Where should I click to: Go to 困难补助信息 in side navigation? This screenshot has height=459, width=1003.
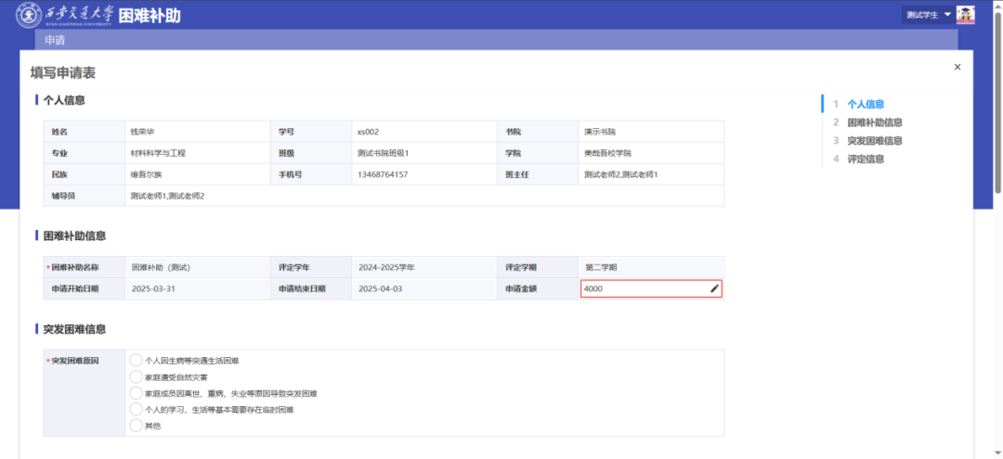coord(874,122)
